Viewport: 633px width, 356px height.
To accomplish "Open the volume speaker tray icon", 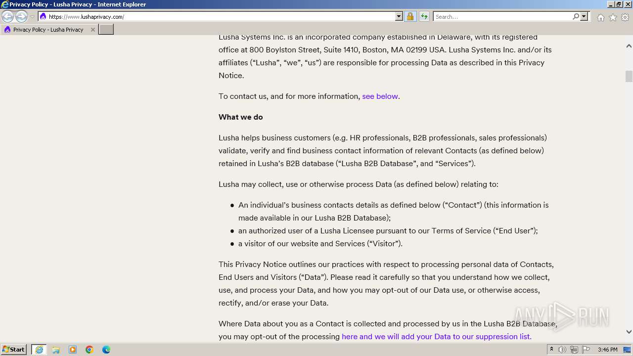I will (x=562, y=350).
